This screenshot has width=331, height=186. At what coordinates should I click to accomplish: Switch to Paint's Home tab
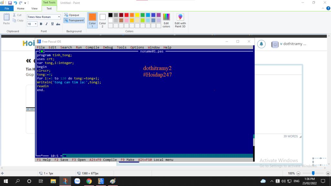[20, 8]
